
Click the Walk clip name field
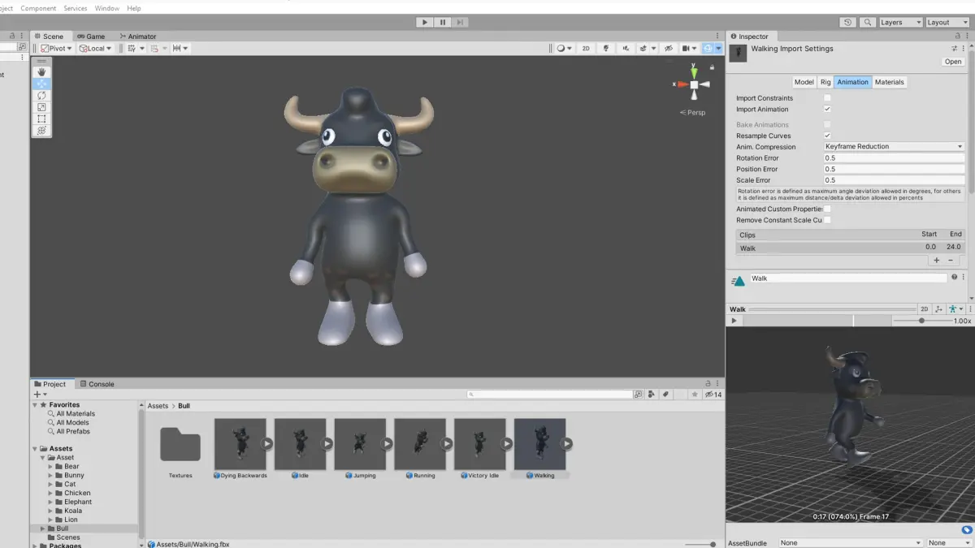[x=847, y=278]
